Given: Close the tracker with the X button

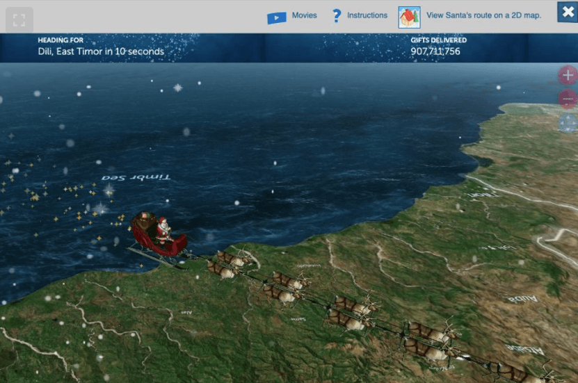Looking at the screenshot, I should [x=568, y=12].
